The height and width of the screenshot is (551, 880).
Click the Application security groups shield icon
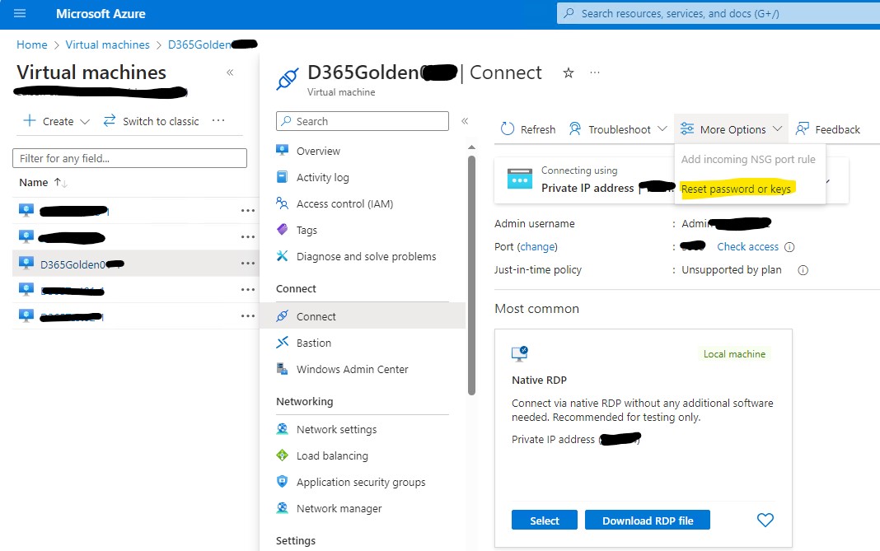(283, 482)
